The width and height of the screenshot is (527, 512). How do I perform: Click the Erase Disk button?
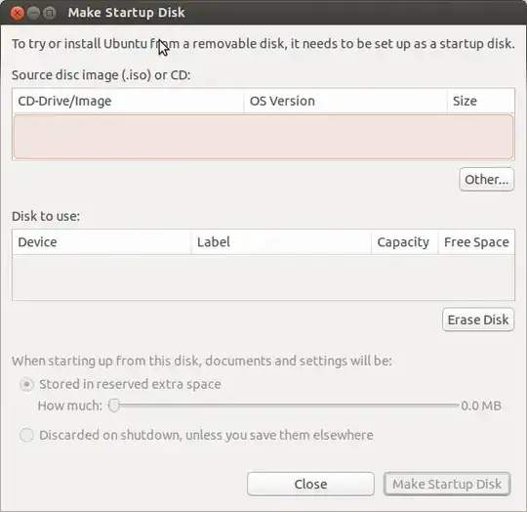pos(478,320)
